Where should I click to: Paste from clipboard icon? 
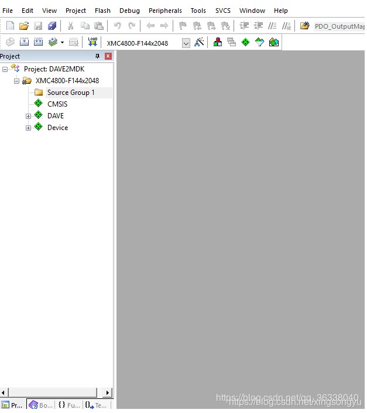(99, 26)
